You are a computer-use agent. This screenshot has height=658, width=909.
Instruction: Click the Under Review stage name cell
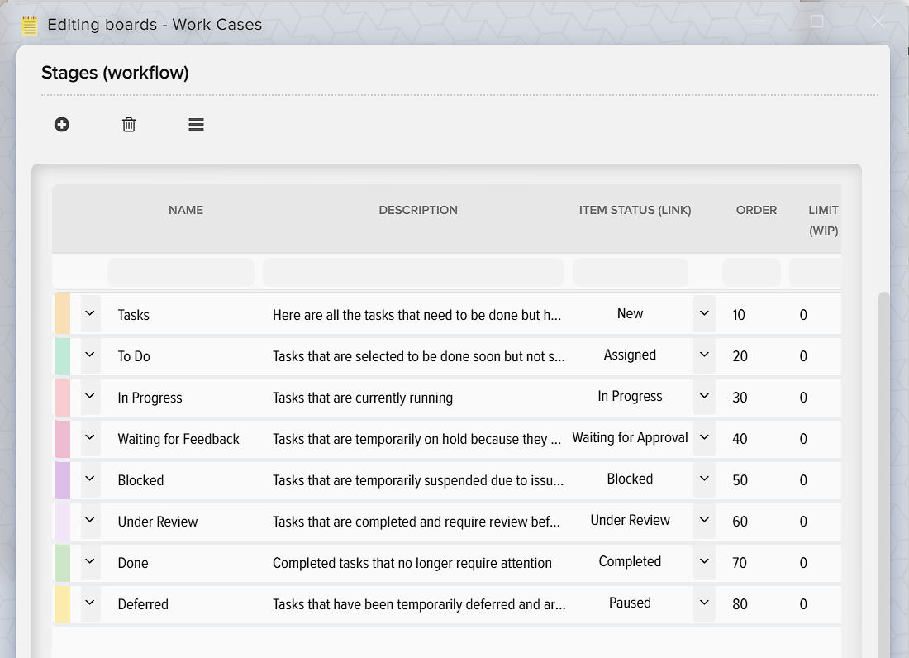pyautogui.click(x=158, y=522)
